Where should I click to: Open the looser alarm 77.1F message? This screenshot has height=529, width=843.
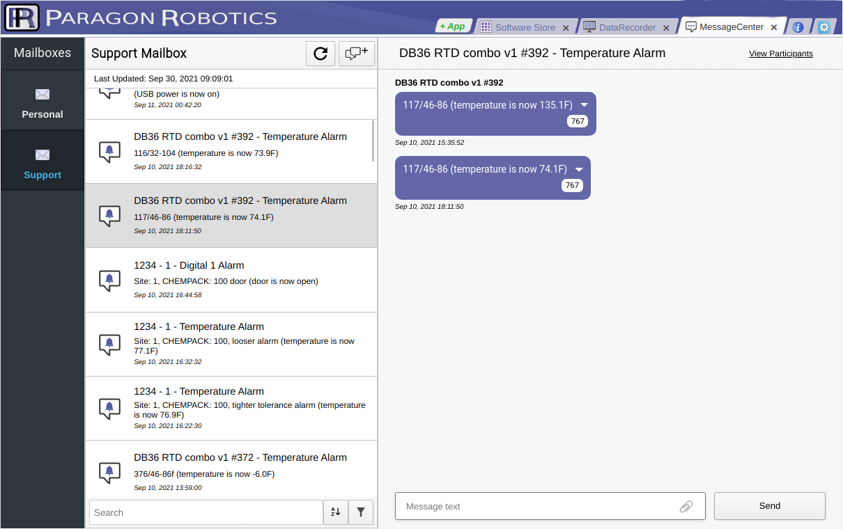coord(231,344)
